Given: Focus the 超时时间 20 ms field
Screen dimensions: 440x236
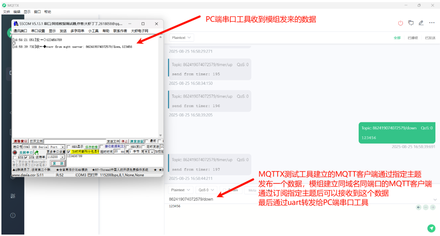Looking at the screenshot, I should [x=117, y=152].
